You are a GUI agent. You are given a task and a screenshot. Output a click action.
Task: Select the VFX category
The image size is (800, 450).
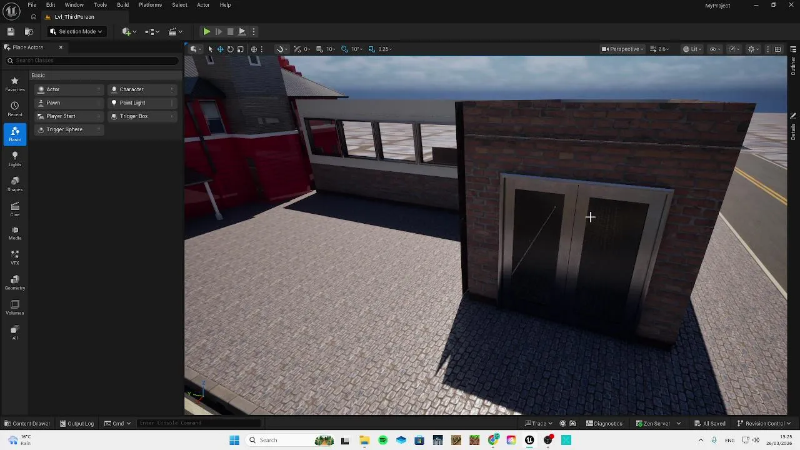point(15,258)
